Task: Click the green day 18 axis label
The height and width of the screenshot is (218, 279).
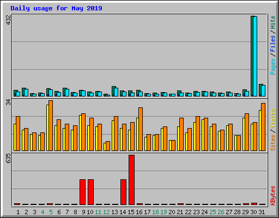Action: [x=155, y=212]
